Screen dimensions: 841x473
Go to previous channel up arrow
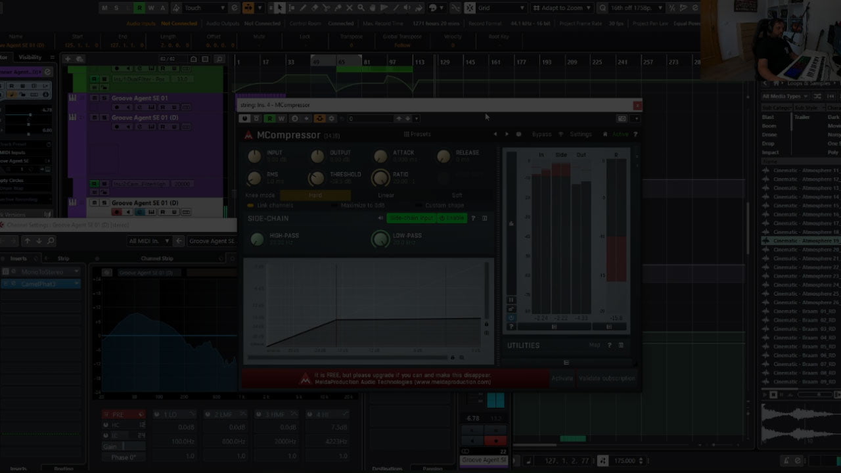point(27,241)
